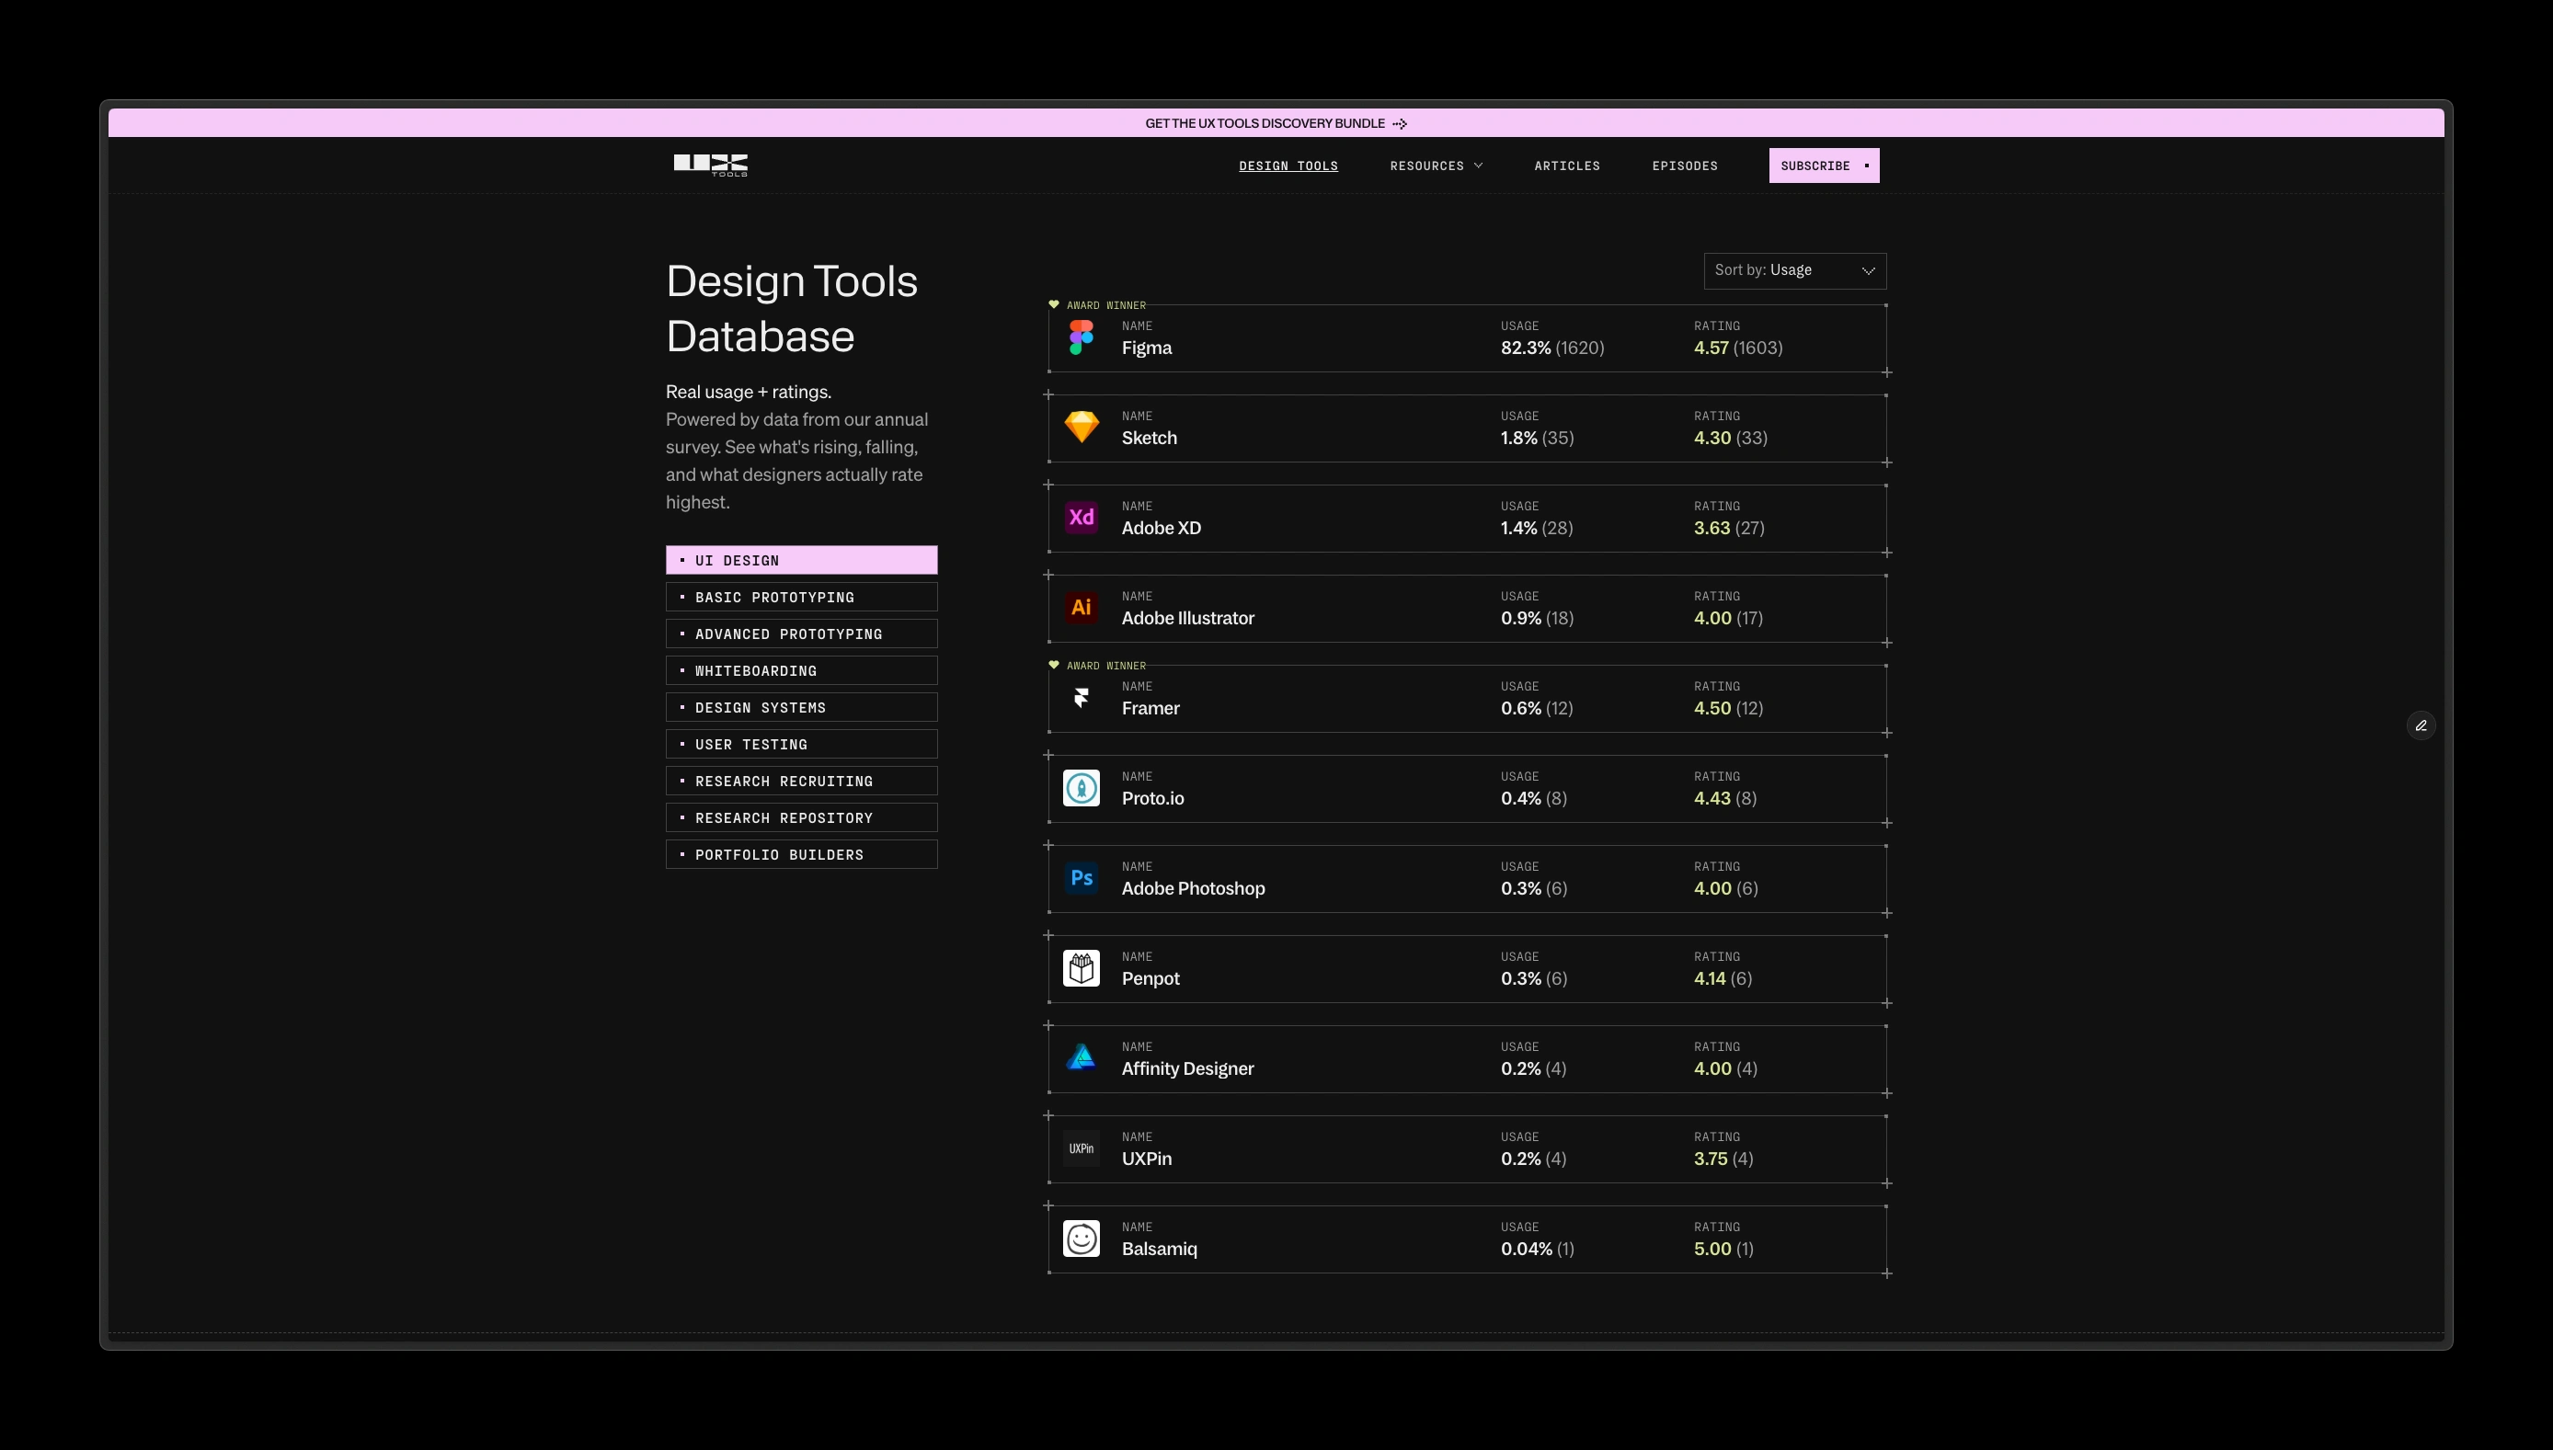Open the UXPin tool name

[1147, 1159]
